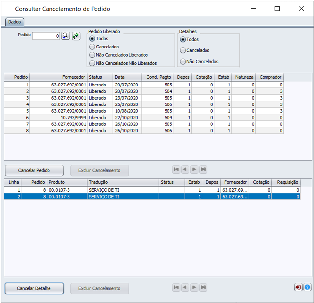
Task: Click the Status header in the details grid
Action: click(x=172, y=182)
